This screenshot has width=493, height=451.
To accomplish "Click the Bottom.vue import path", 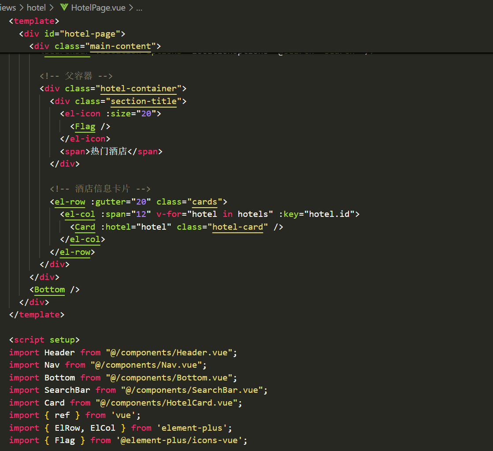I will [169, 378].
